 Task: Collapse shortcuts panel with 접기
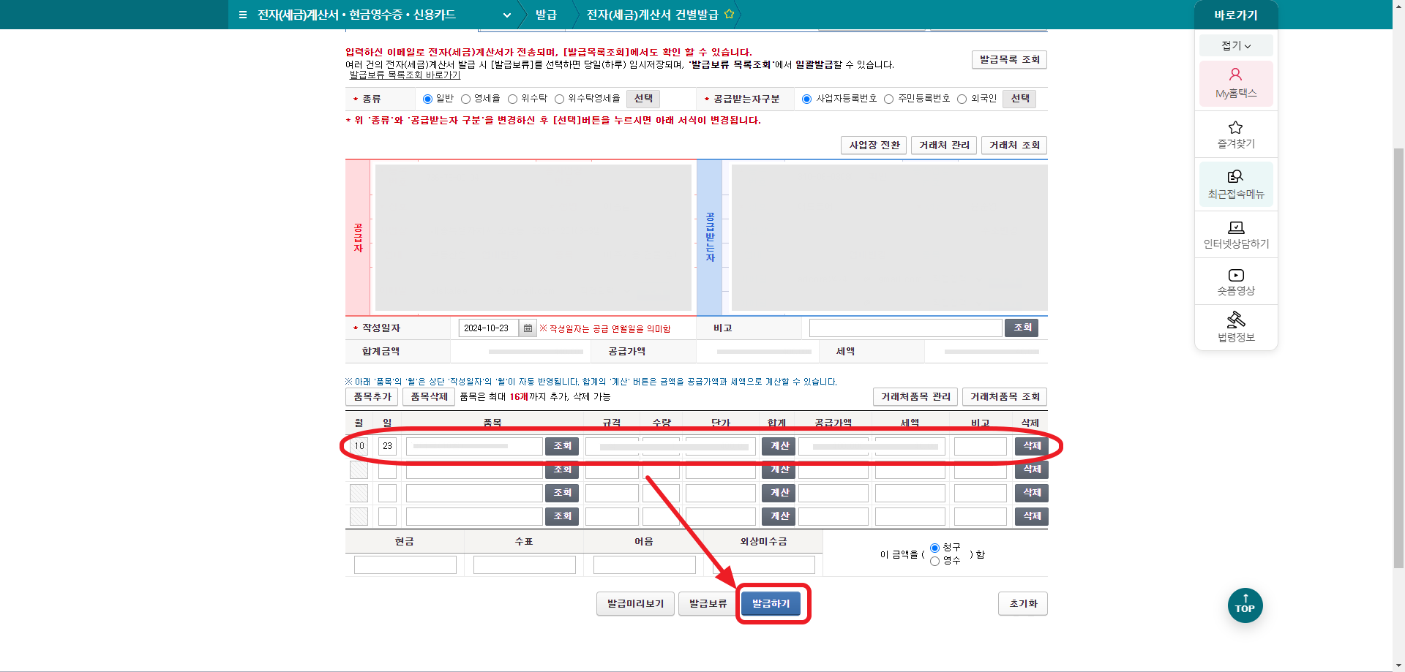click(x=1236, y=45)
